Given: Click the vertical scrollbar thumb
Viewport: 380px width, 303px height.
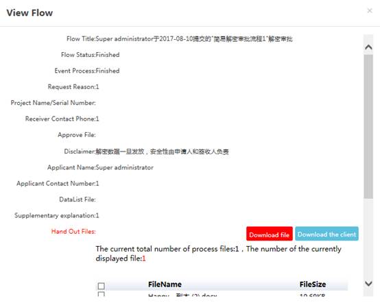Looking at the screenshot, I should [x=368, y=126].
